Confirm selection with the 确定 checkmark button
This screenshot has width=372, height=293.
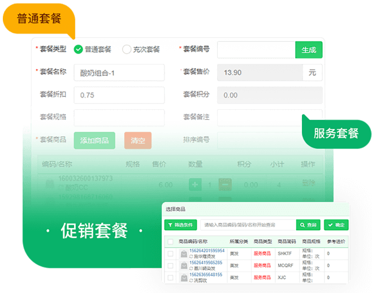pyautogui.click(x=336, y=225)
